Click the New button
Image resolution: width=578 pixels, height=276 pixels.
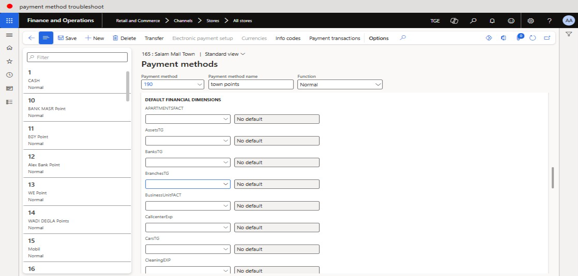[95, 38]
